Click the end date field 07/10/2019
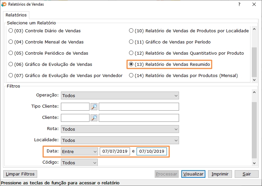262x186 pixels. [152, 151]
